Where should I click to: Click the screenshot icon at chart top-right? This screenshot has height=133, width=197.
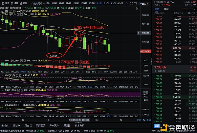pos(137,8)
